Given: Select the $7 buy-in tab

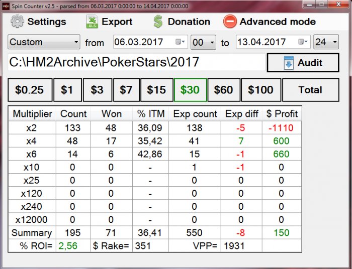Looking at the screenshot, I should coord(126,90).
